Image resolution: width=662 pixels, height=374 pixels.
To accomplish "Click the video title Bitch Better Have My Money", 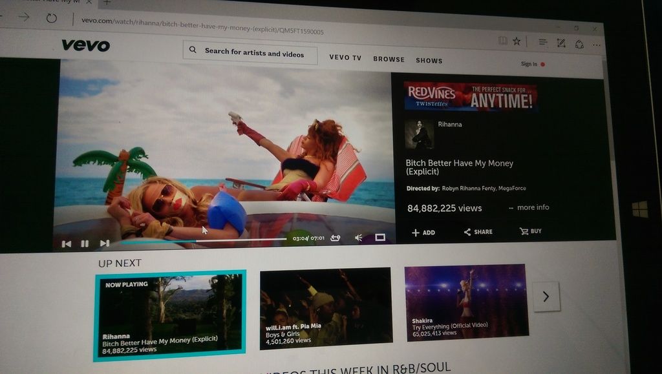I will 460,167.
